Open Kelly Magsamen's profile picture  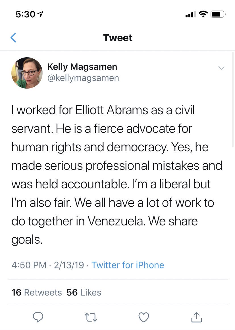[x=27, y=73]
